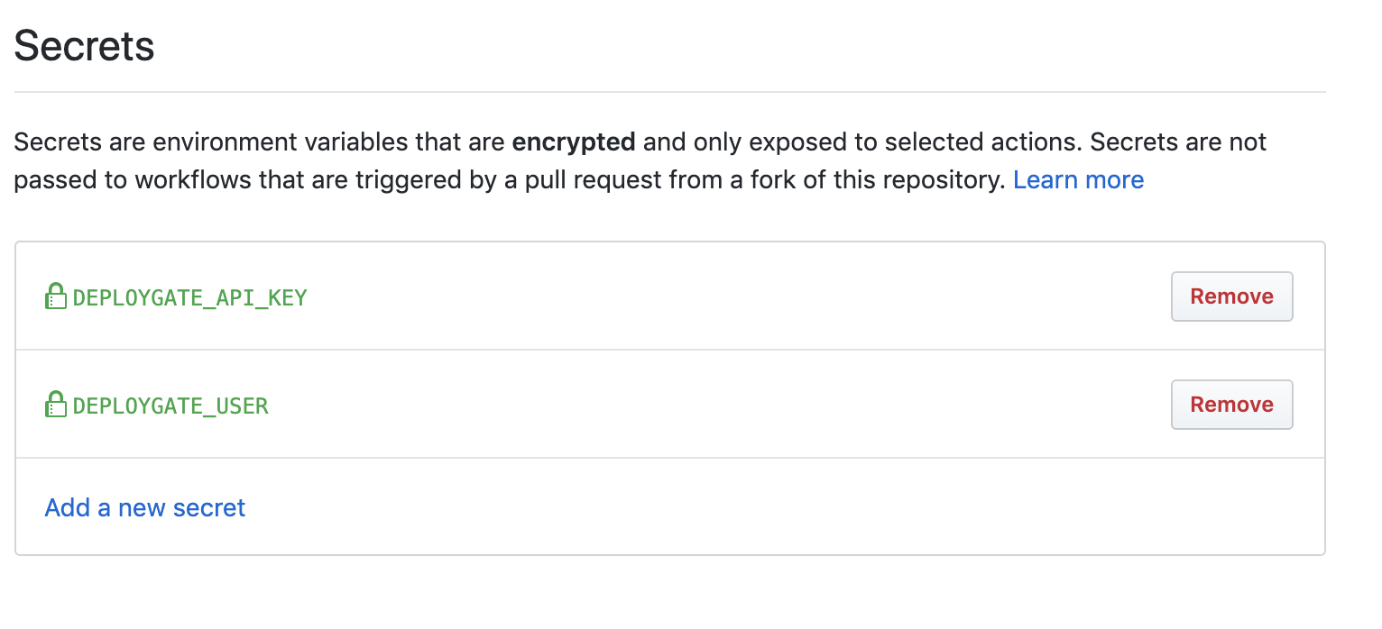Click the bold word "encrypted"
The image size is (1382, 629).
[x=574, y=142]
